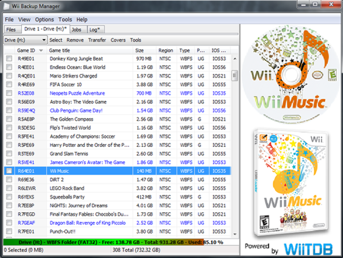Select NiGHTS: Journey of Dreams row
This screenshot has height=258, width=343.
[117, 205]
